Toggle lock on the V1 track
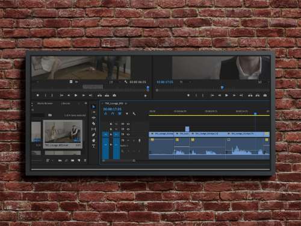Image resolution: width=301 pixels, height=226 pixels. point(111,134)
